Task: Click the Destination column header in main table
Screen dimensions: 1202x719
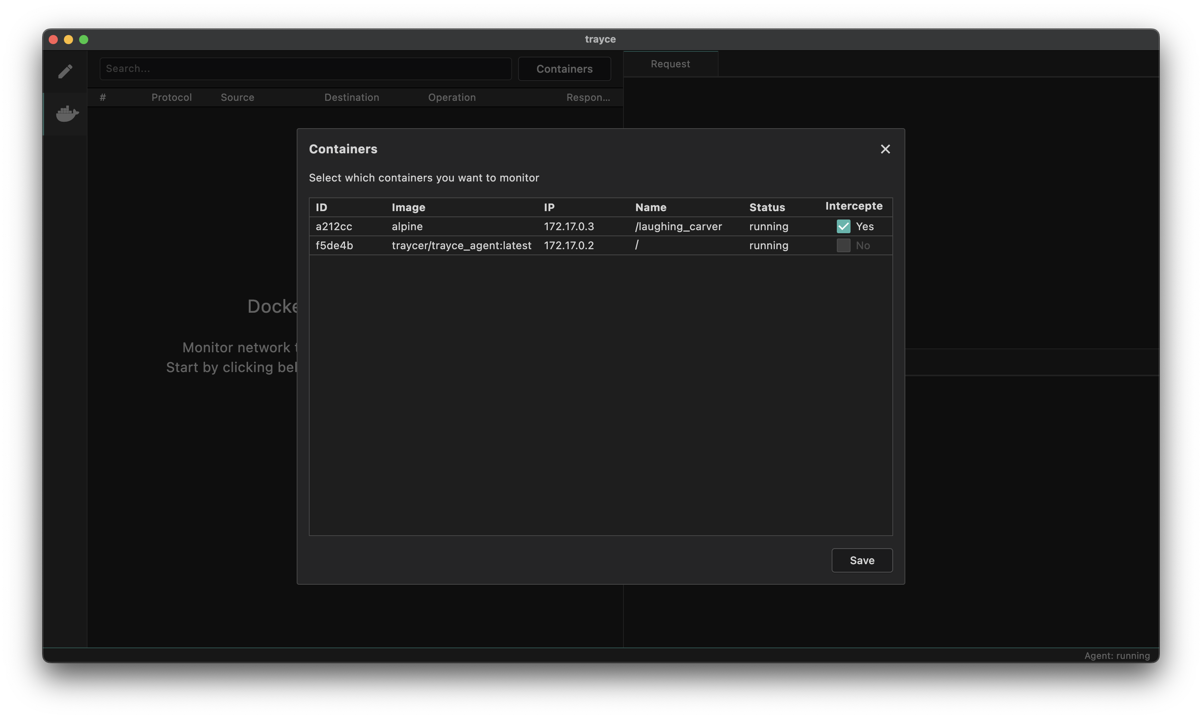Action: point(351,97)
